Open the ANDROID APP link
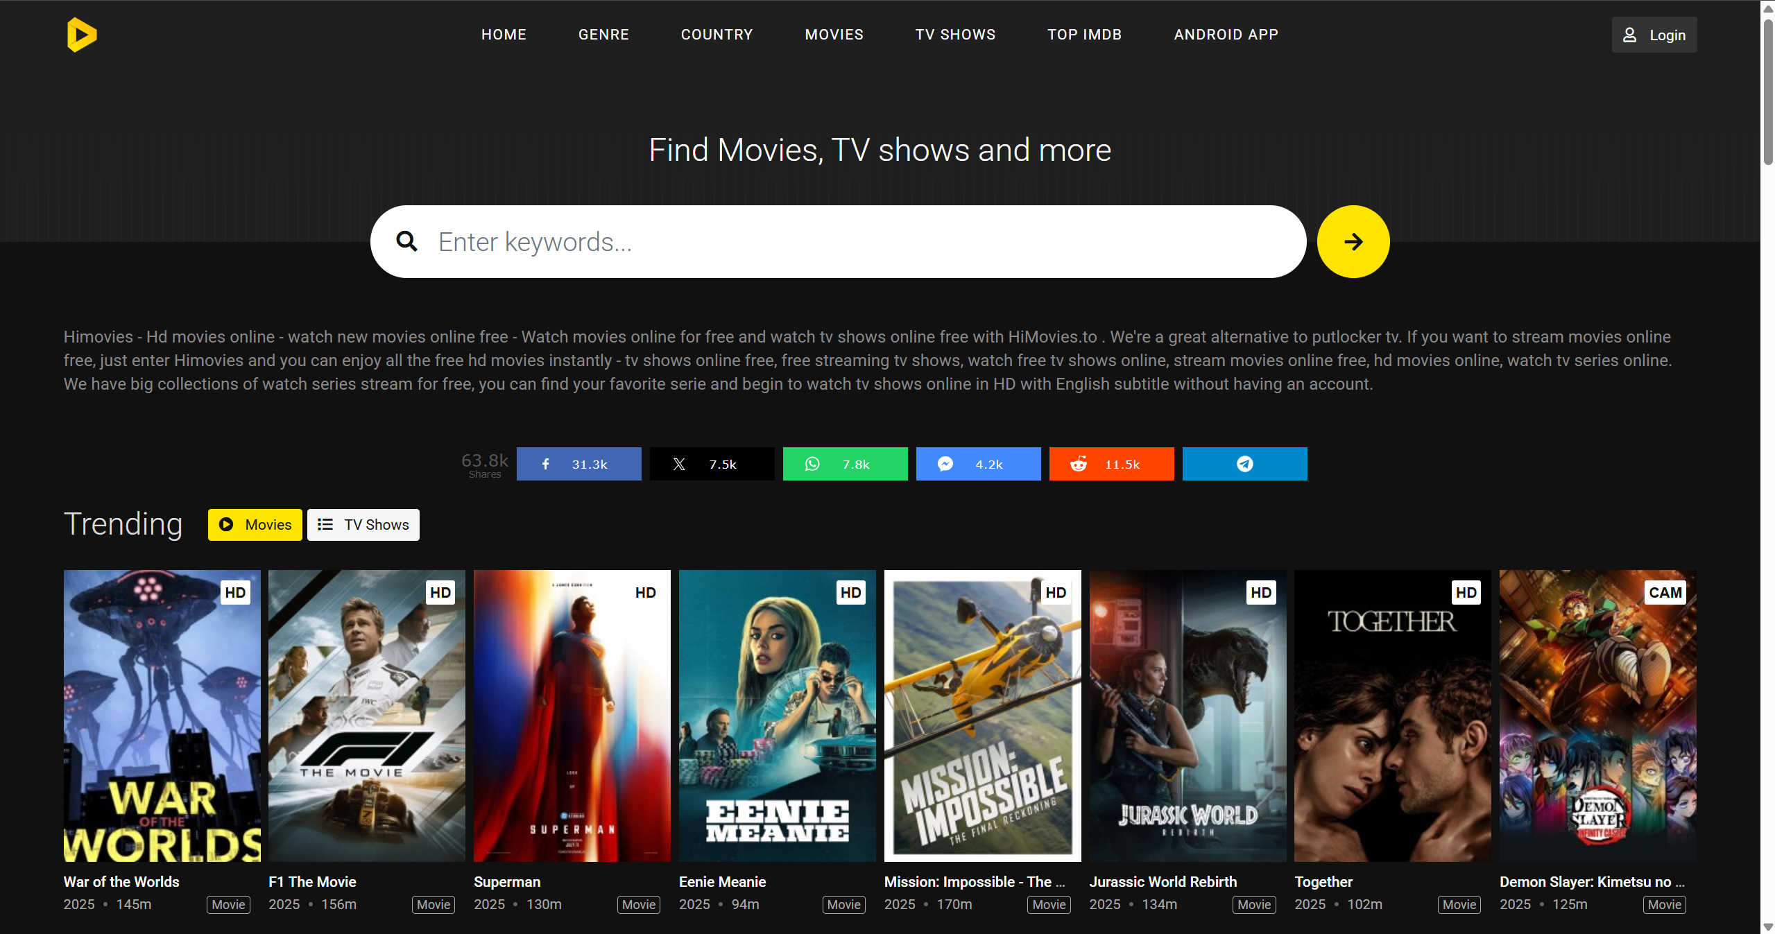The image size is (1775, 934). click(1226, 35)
